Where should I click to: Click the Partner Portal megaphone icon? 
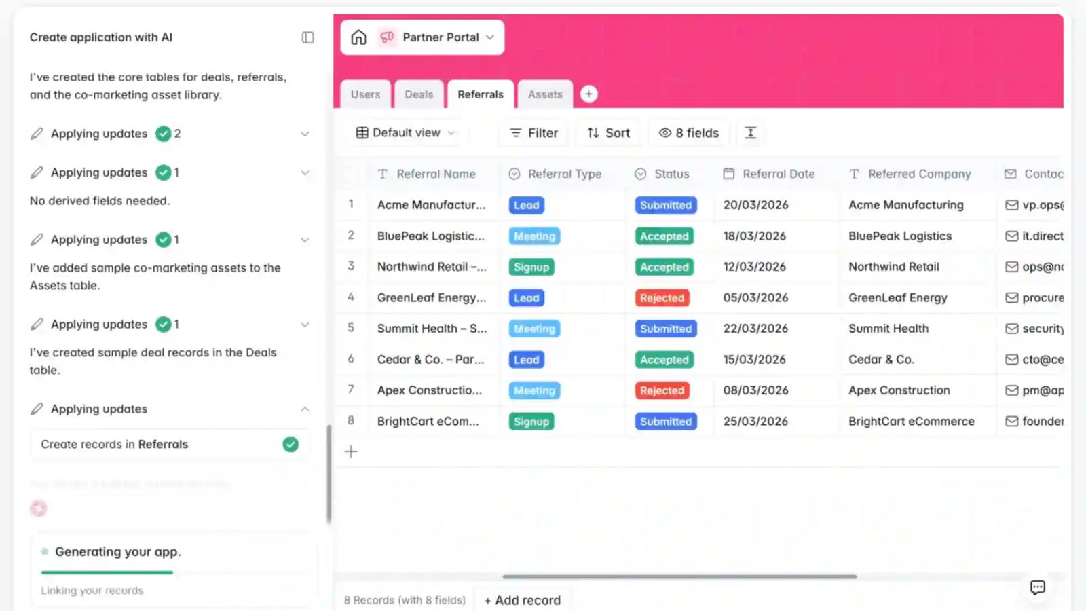(x=387, y=37)
